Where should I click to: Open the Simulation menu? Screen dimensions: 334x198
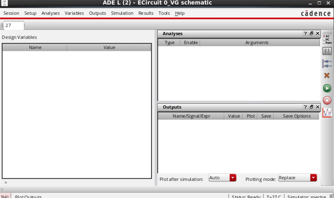tap(122, 13)
